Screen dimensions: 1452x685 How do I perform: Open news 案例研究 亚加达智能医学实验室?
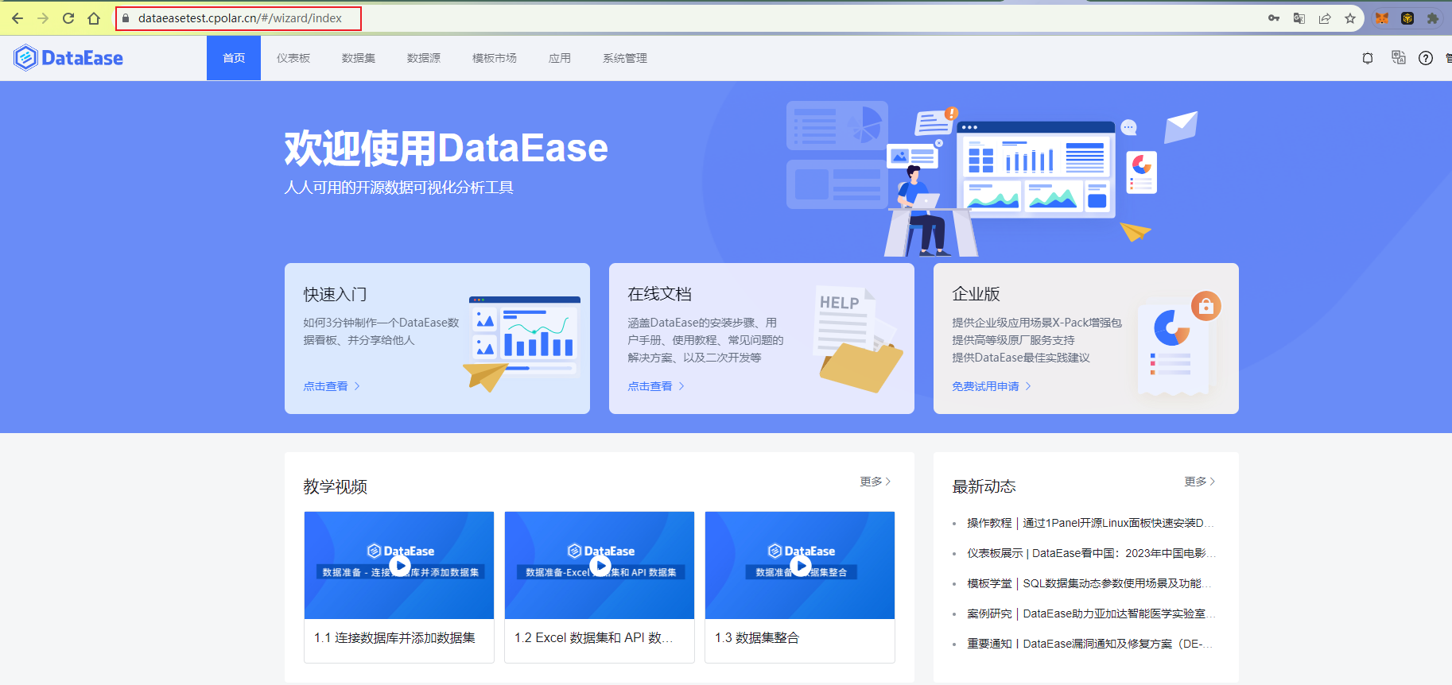tap(1090, 613)
